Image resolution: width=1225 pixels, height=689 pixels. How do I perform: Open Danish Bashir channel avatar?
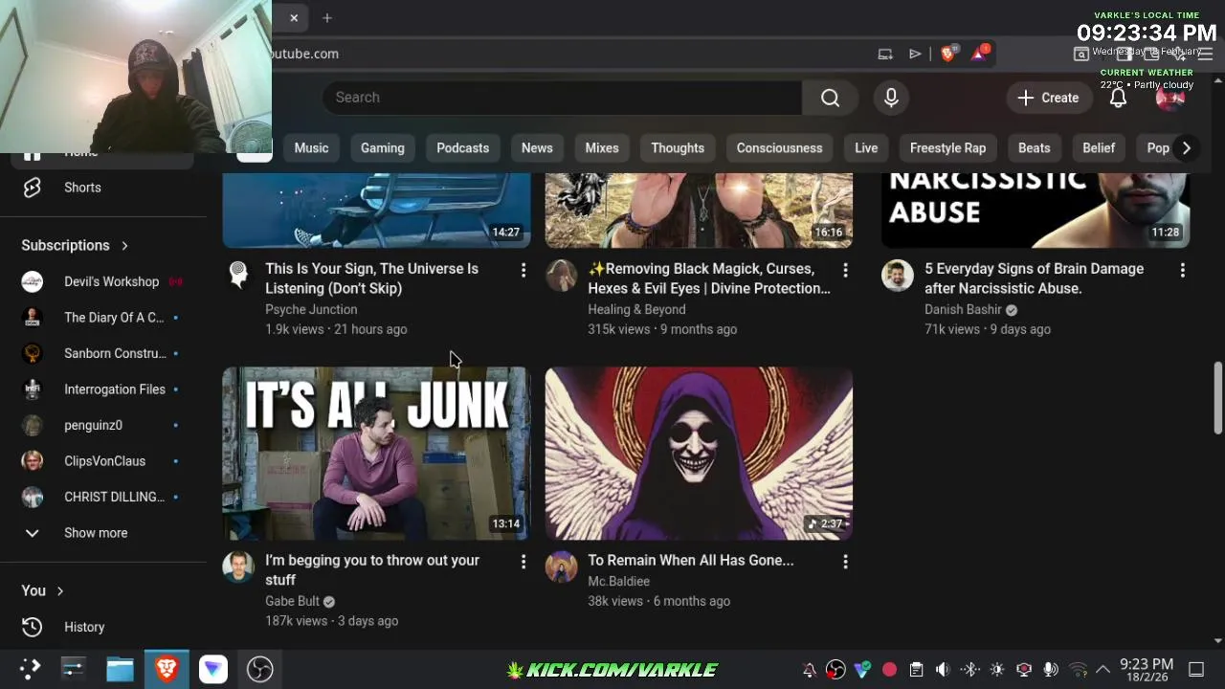pos(898,276)
